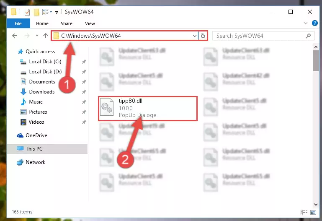This screenshot has width=322, height=221.
Task: Click the vertical scrollbar thumb
Action: (x=316, y=61)
